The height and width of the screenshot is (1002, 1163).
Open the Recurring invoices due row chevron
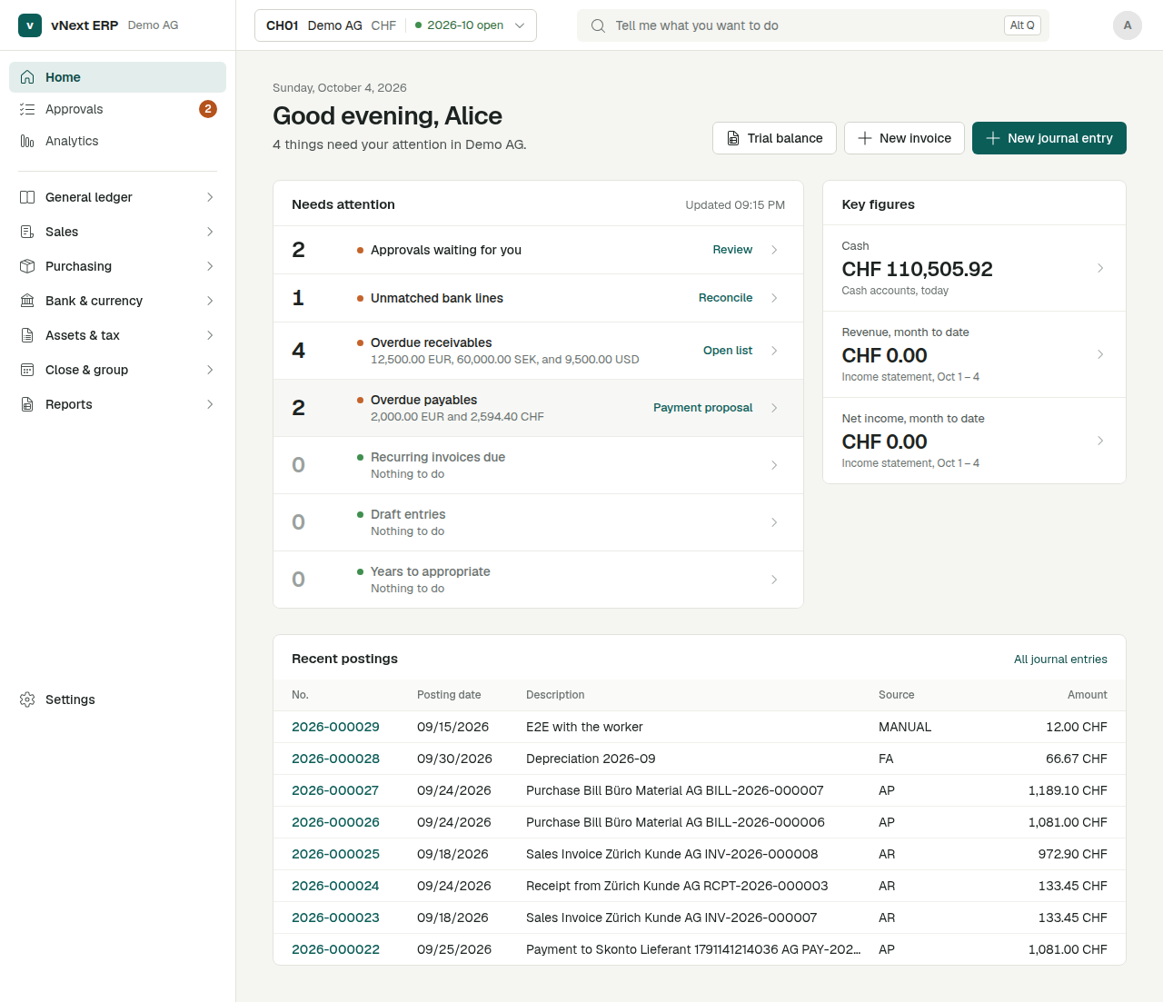click(x=774, y=465)
